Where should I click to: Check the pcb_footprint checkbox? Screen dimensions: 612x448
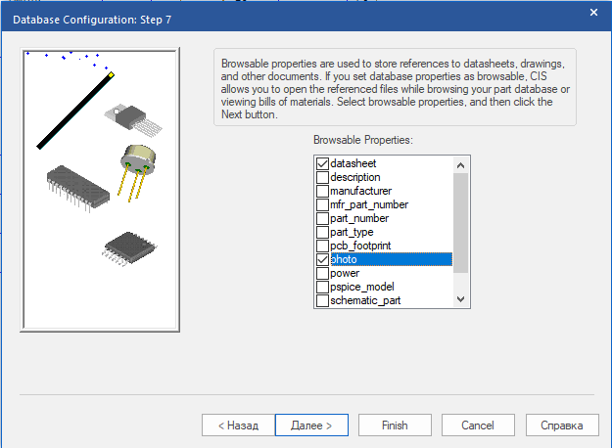click(322, 246)
